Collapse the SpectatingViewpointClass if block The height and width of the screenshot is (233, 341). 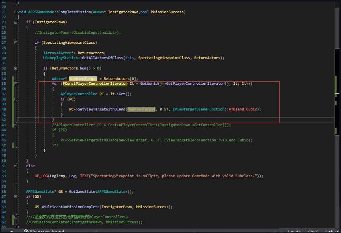click(15, 42)
